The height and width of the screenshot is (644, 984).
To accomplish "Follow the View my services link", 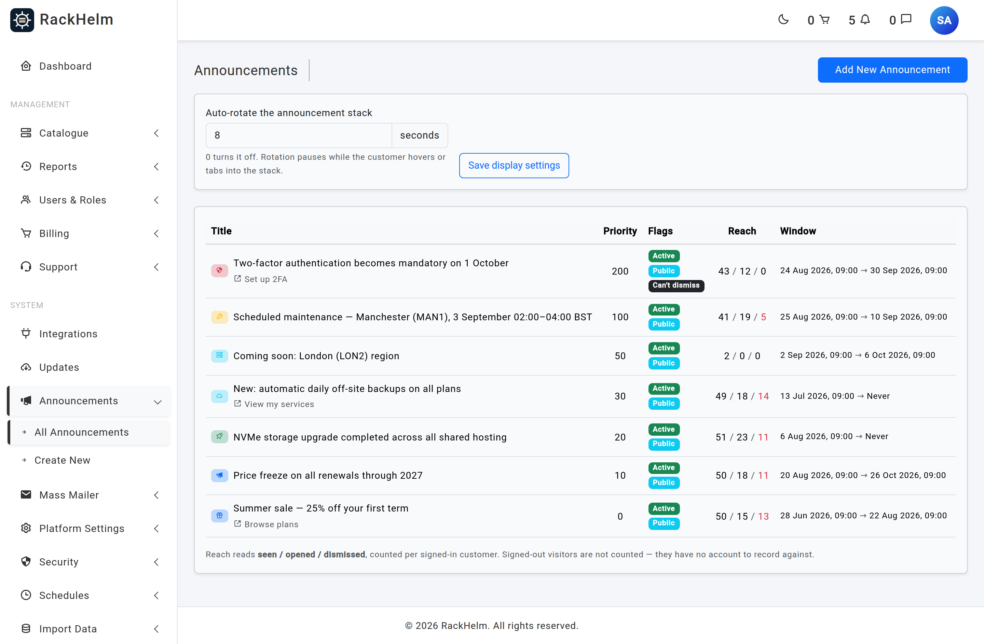I will click(274, 404).
